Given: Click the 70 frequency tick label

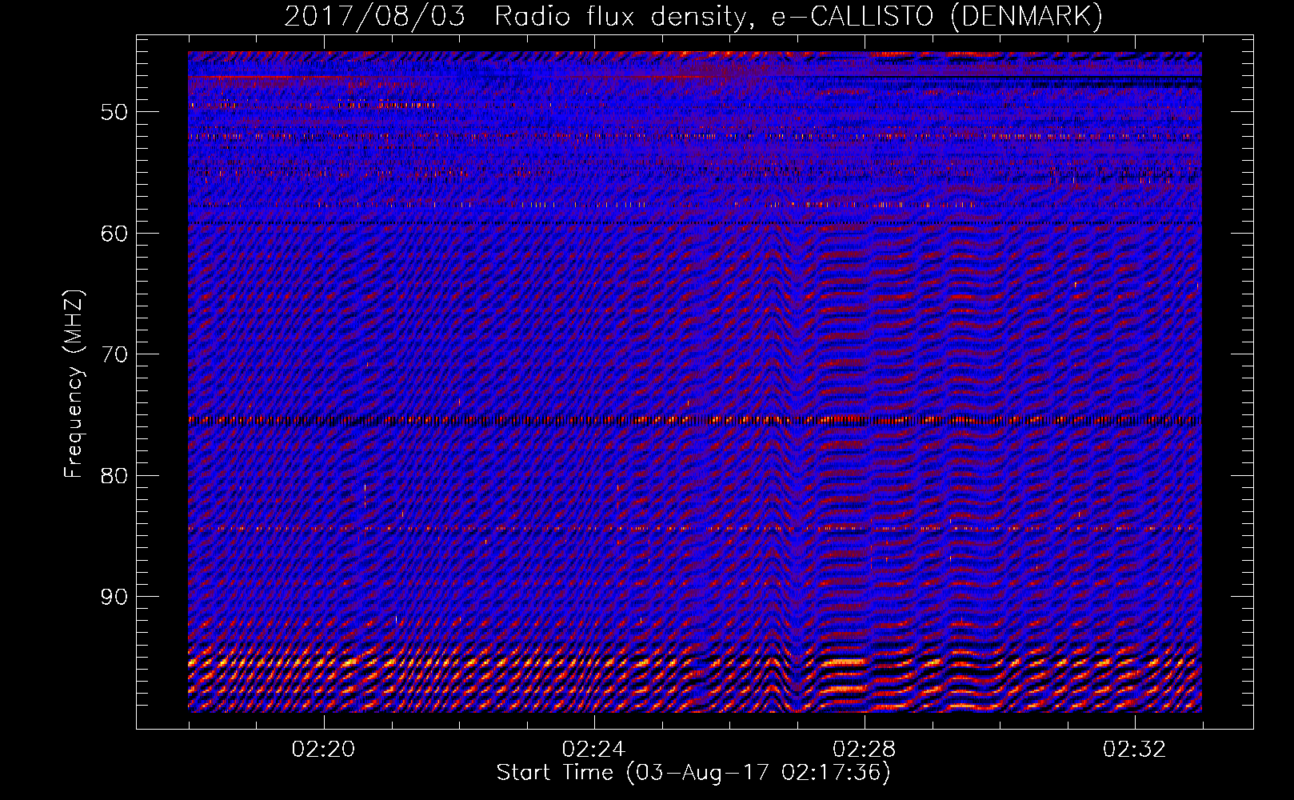Looking at the screenshot, I should [114, 354].
